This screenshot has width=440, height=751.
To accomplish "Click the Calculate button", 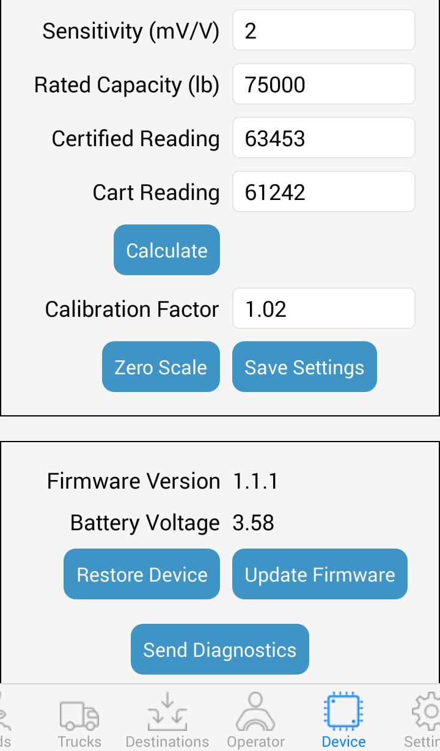I will 167,250.
